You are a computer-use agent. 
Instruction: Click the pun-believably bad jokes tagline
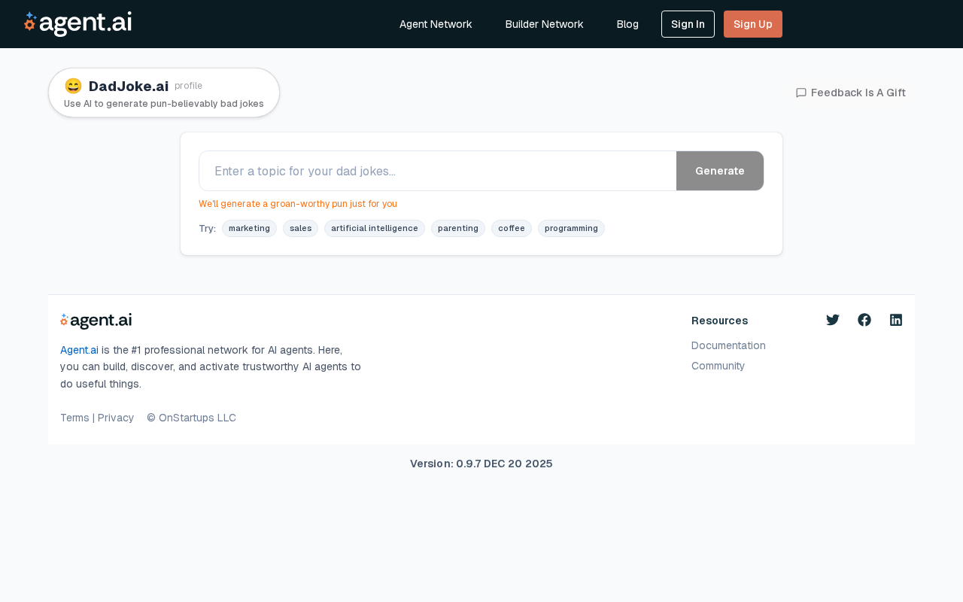pyautogui.click(x=164, y=104)
